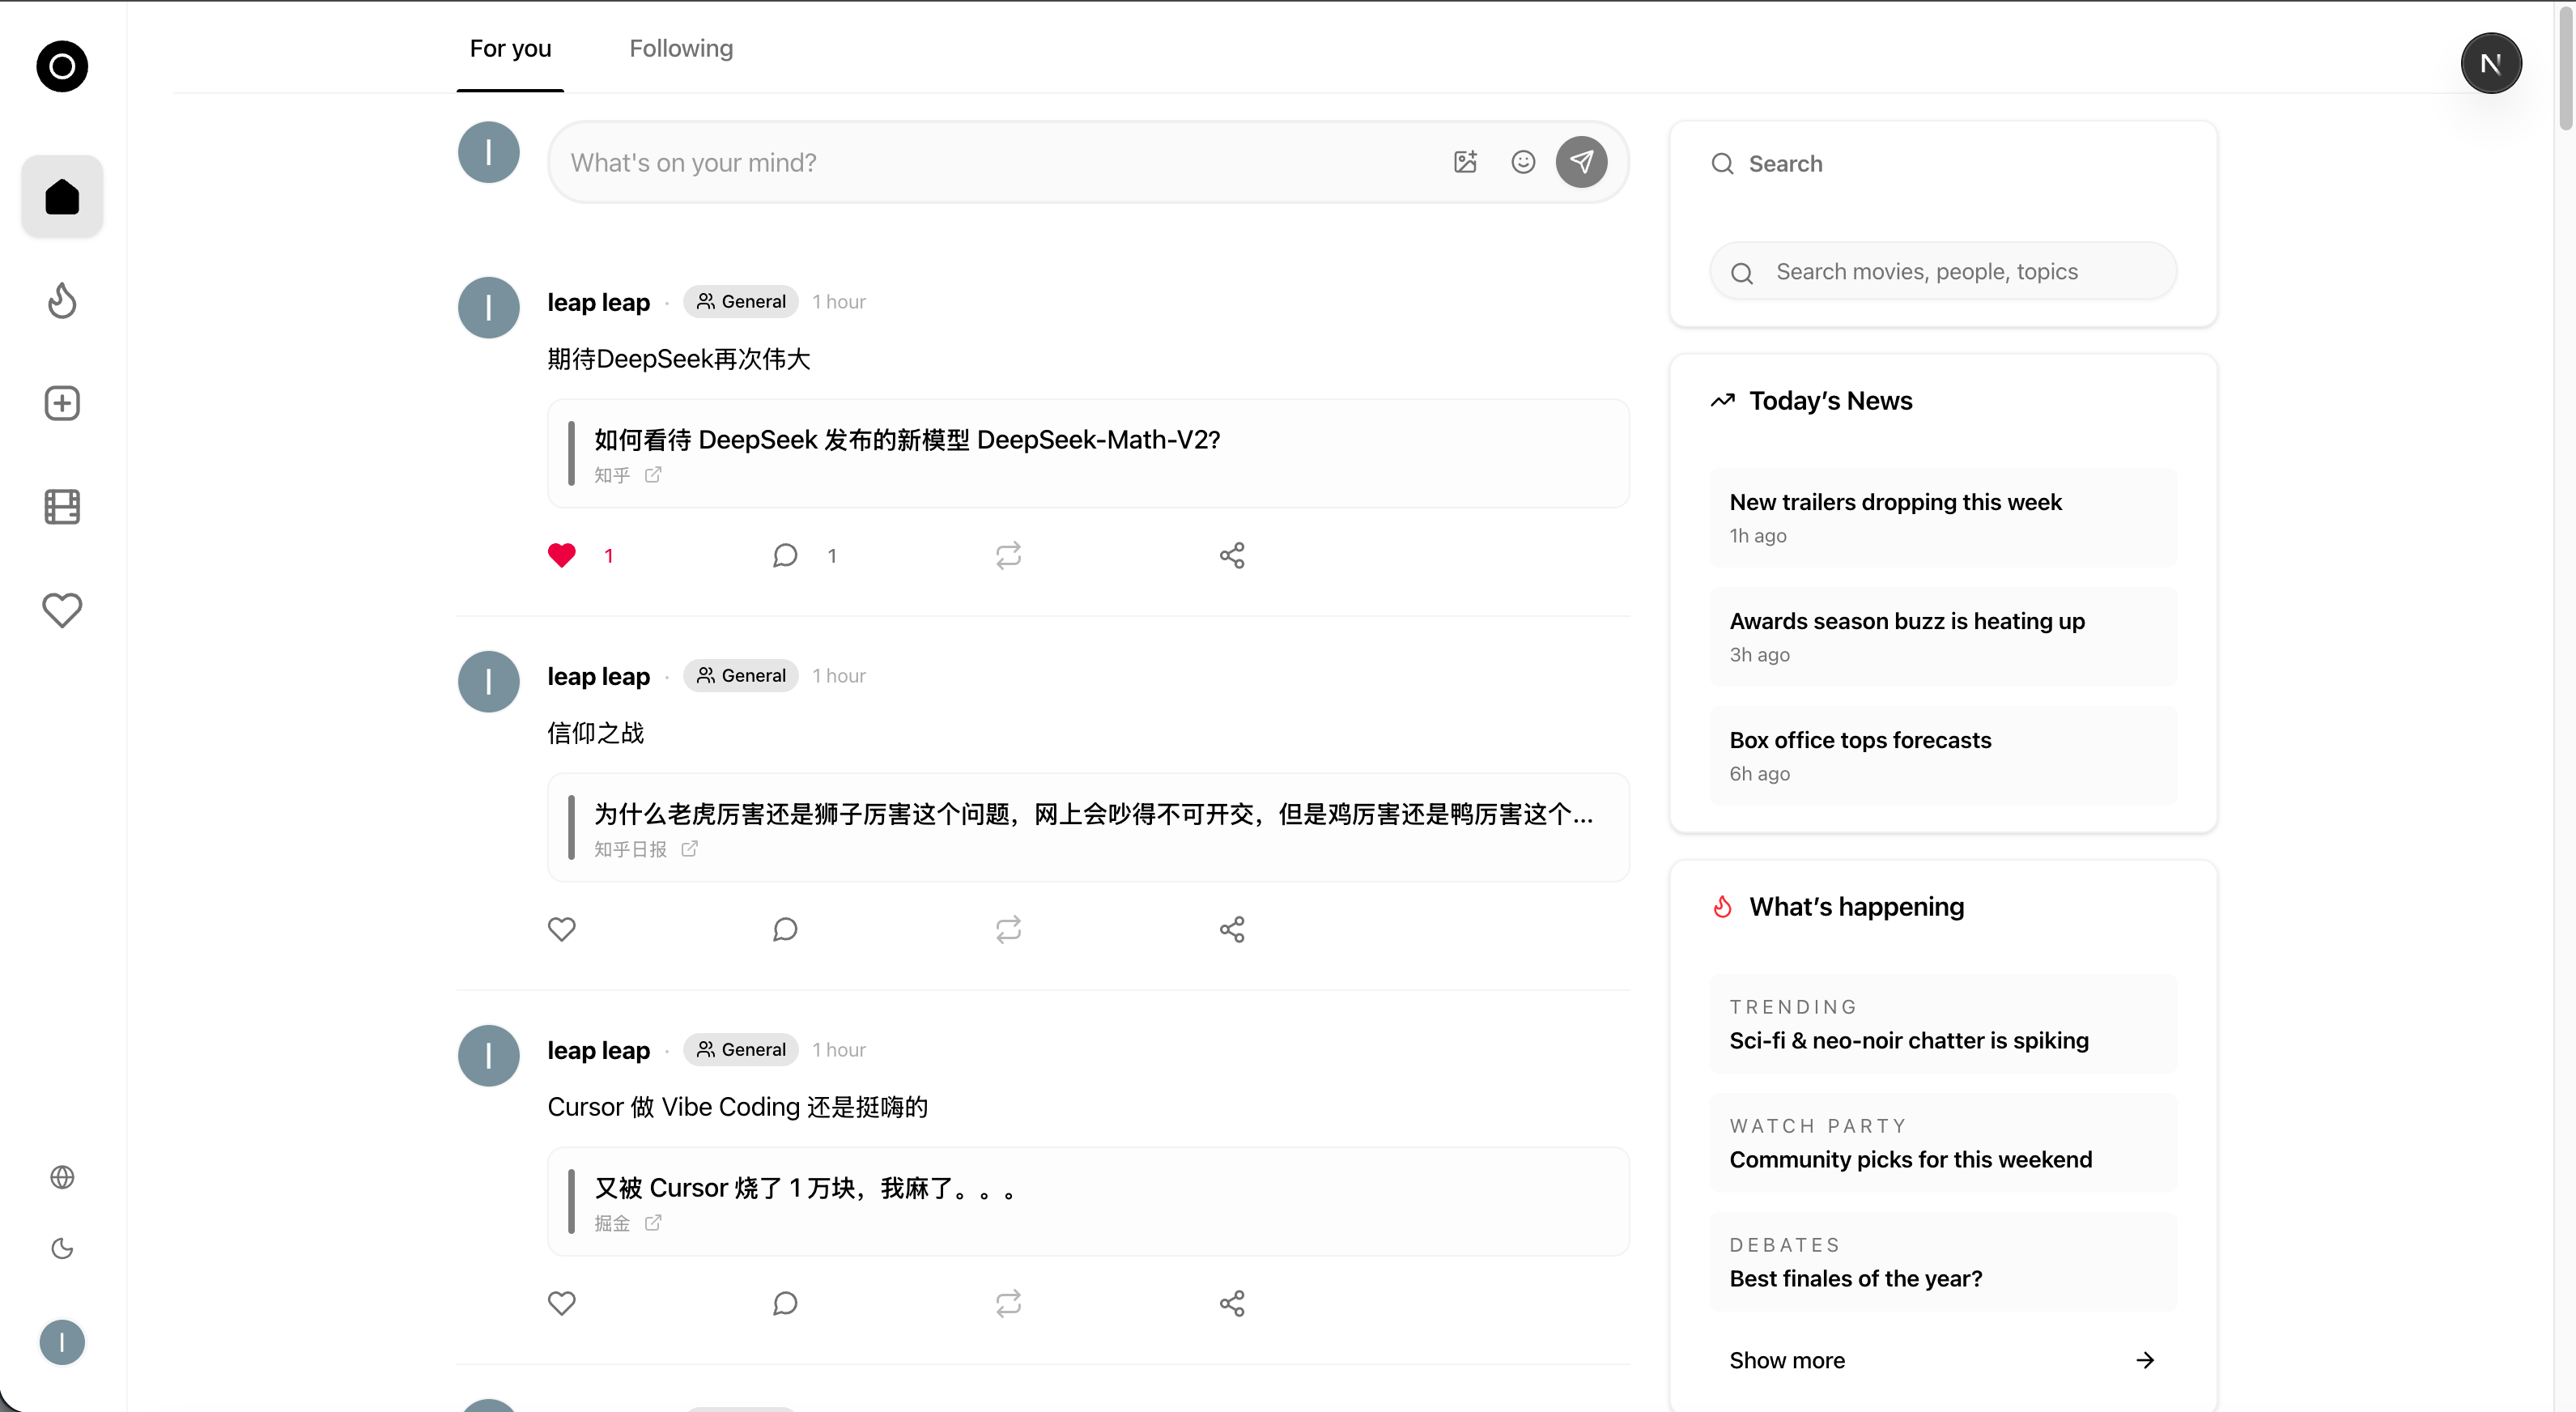Screen dimensions: 2576x1412
Task: Open the trending flame icon in sidebar
Action: [62, 300]
